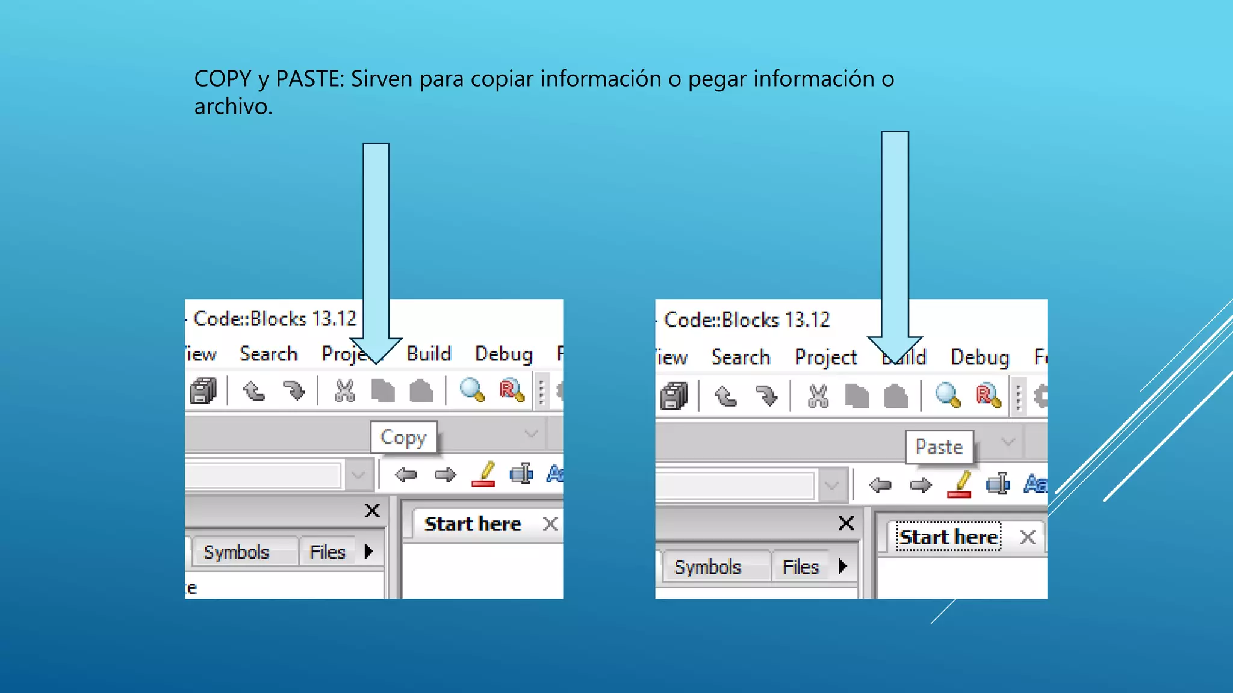Click Find magnifier icon in right screenshot
Image resolution: width=1233 pixels, height=693 pixels.
click(x=948, y=395)
